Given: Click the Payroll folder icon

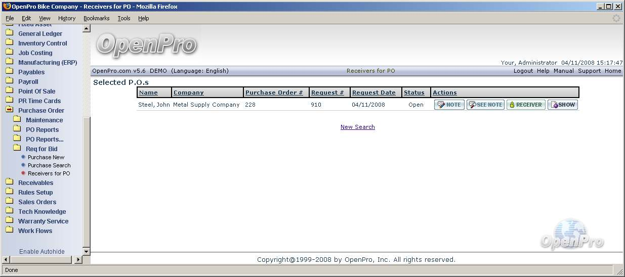Looking at the screenshot, I should (9, 81).
